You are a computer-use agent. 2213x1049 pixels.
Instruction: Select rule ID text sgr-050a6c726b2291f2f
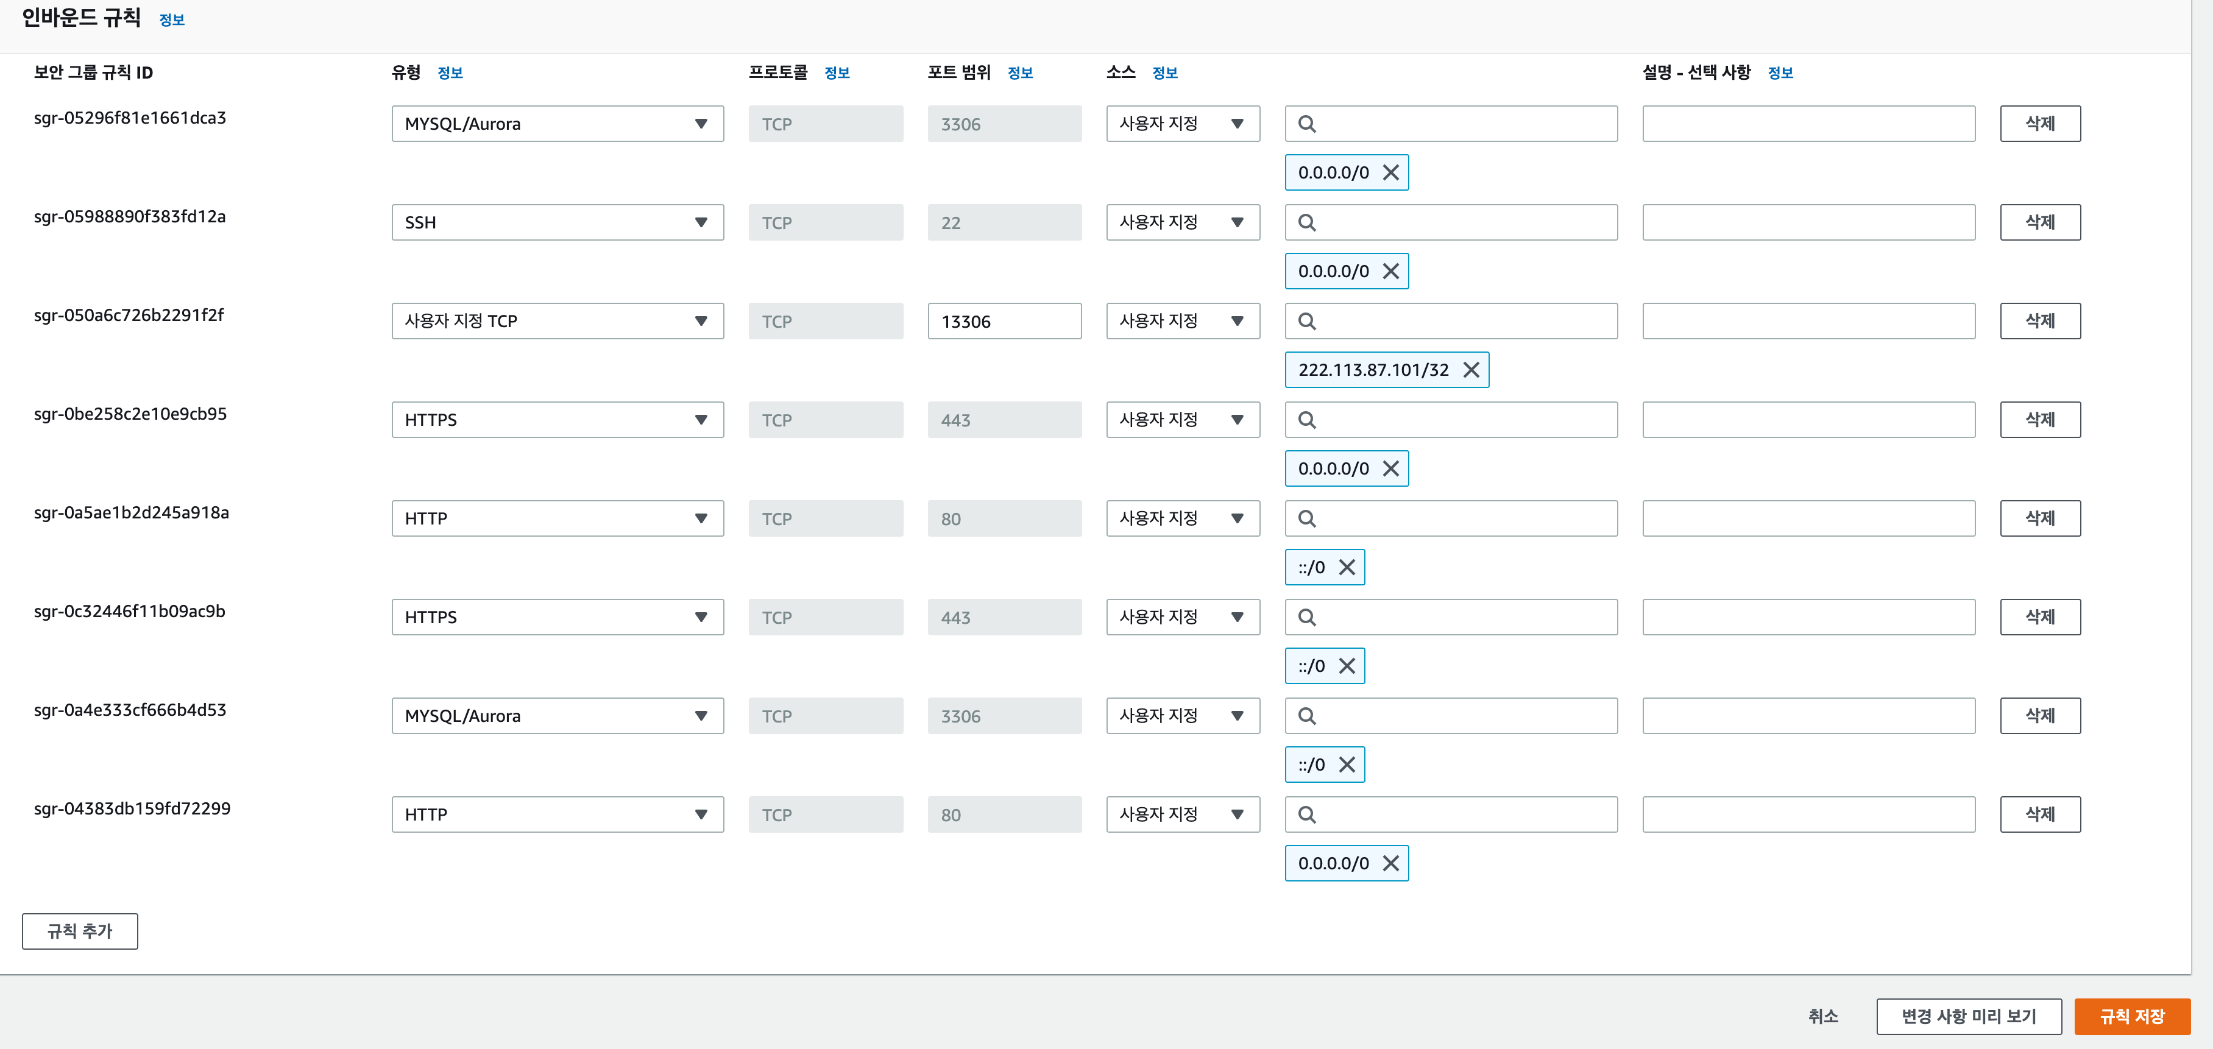[129, 316]
